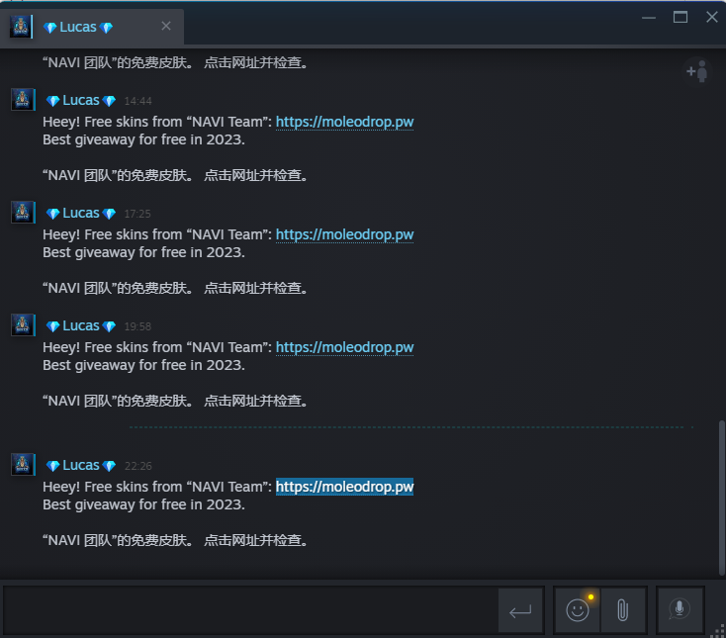Attach a file with paperclip icon

coord(623,609)
